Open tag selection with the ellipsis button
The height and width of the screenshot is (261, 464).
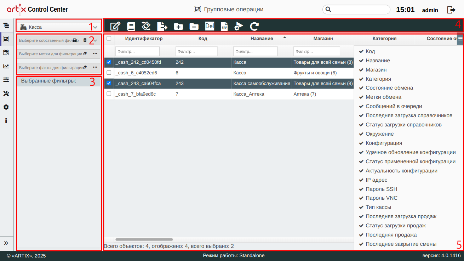coord(95,53)
